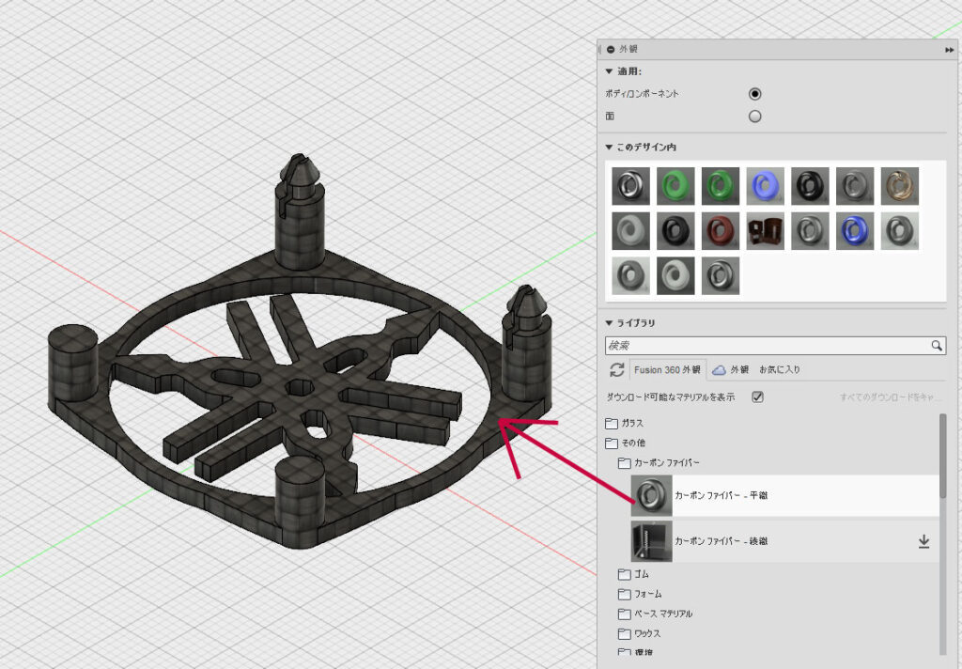Click the 検索 search input field

[x=766, y=346]
